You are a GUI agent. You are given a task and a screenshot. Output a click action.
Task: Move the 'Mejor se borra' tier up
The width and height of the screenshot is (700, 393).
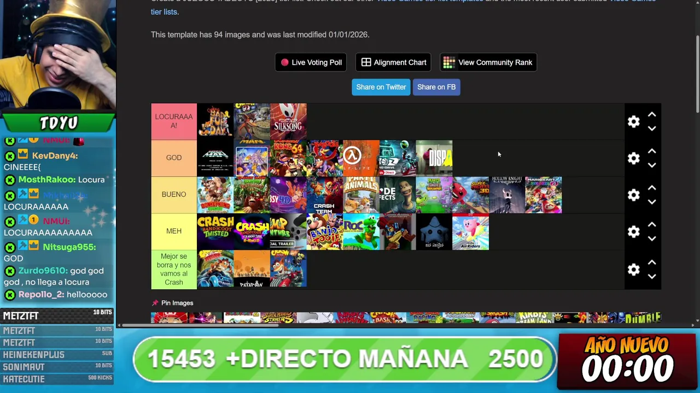click(652, 263)
